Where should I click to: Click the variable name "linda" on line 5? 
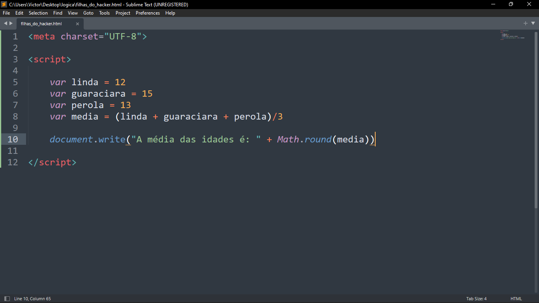85,82
